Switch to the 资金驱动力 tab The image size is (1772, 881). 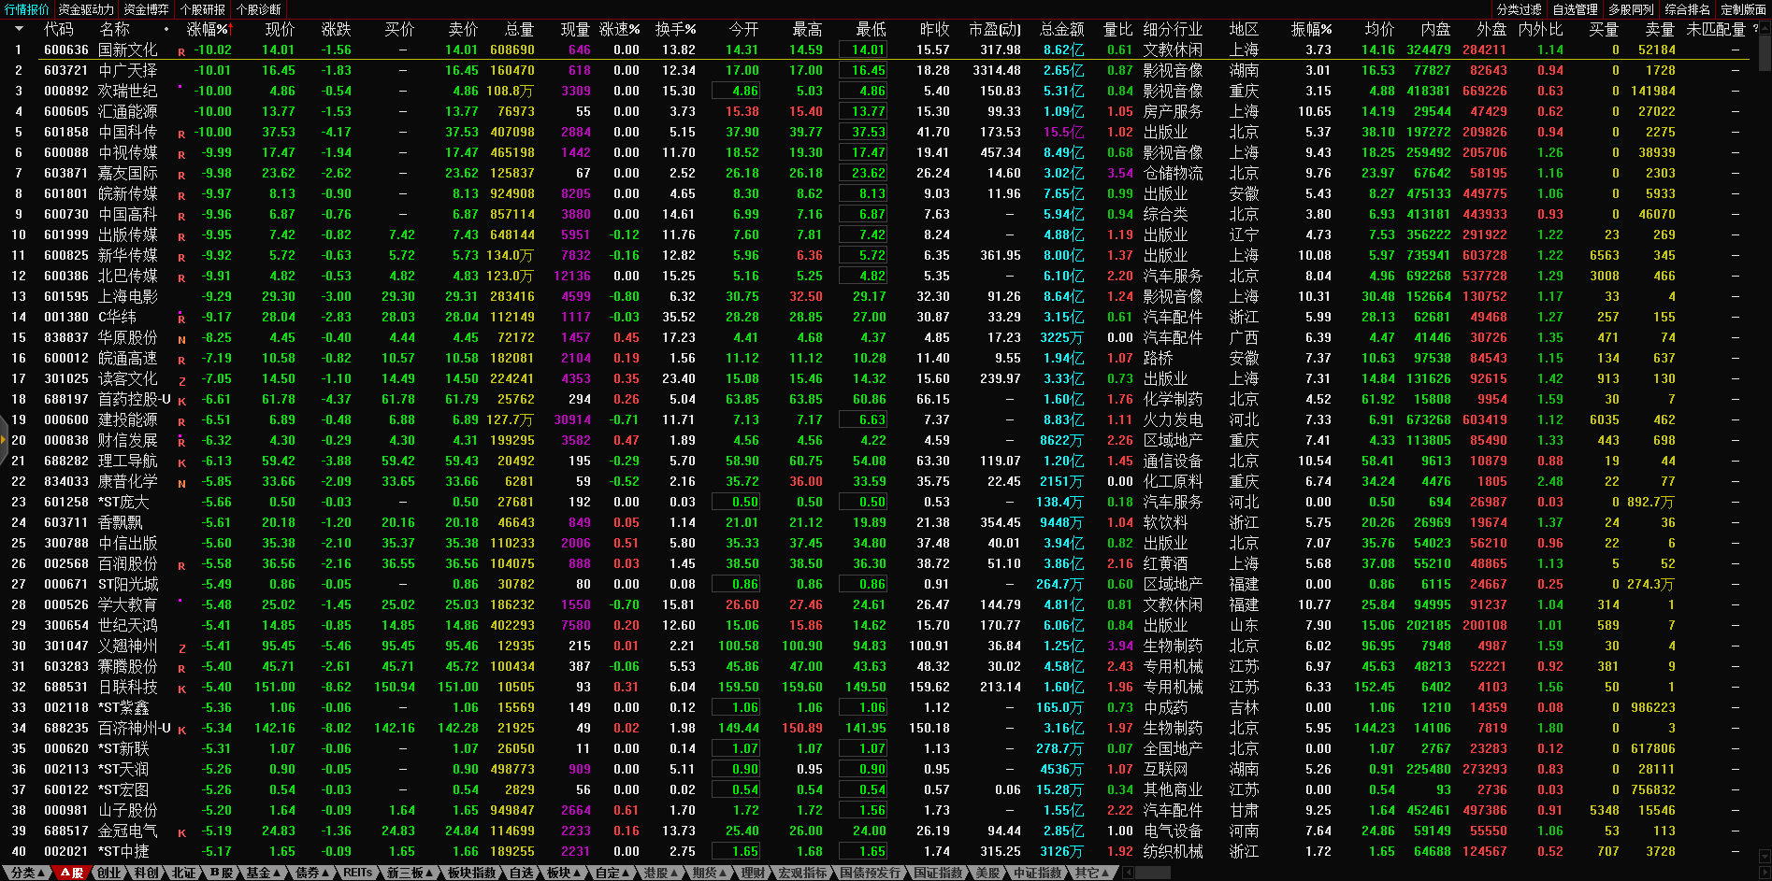pyautogui.click(x=86, y=9)
